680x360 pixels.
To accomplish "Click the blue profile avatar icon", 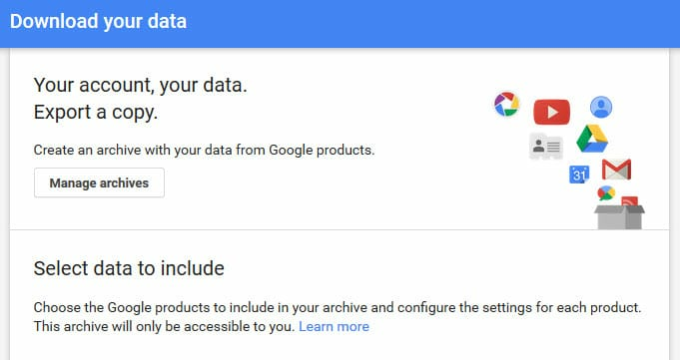I will 601,107.
